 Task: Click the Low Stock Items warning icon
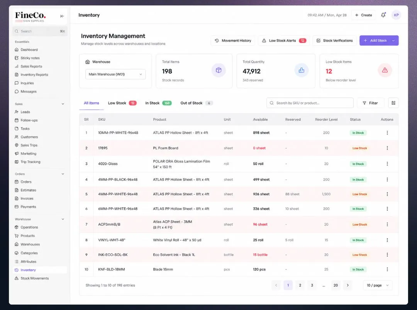point(385,70)
